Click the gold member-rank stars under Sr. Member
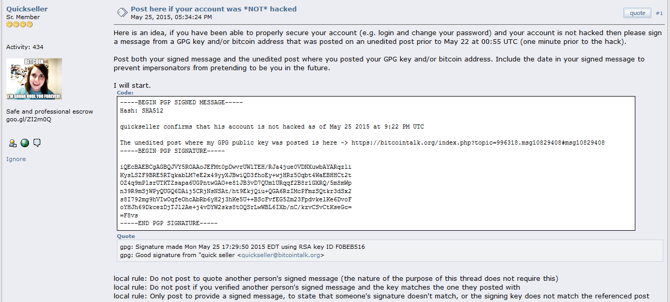Viewport: 670px width, 302px height. point(20,24)
